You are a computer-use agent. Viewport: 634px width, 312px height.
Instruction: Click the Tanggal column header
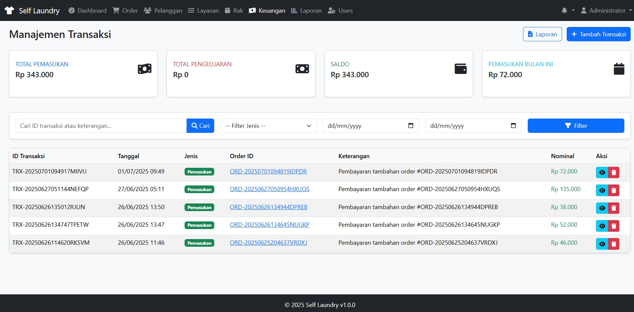coord(129,156)
